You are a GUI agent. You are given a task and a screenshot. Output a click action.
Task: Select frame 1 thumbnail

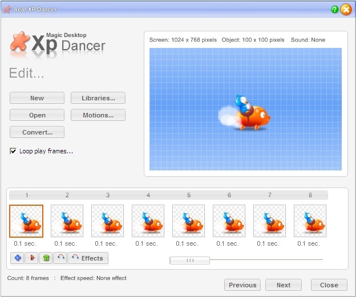coord(26,221)
